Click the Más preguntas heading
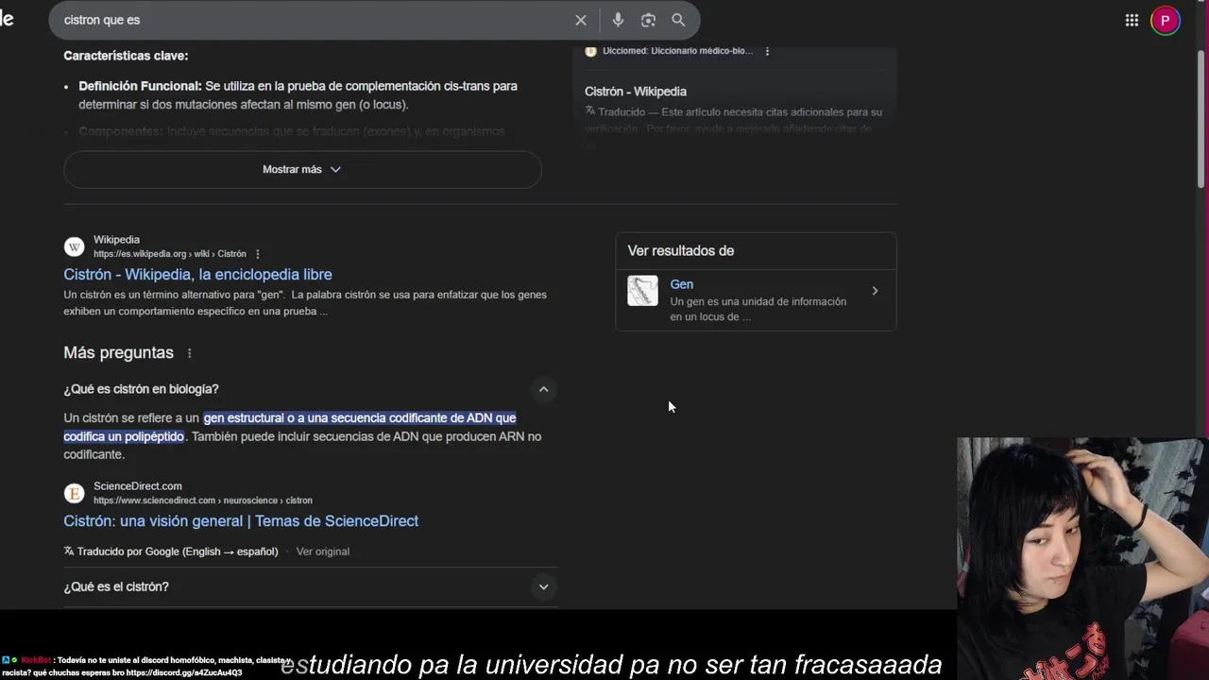Viewport: 1209px width, 680px height. (x=118, y=352)
